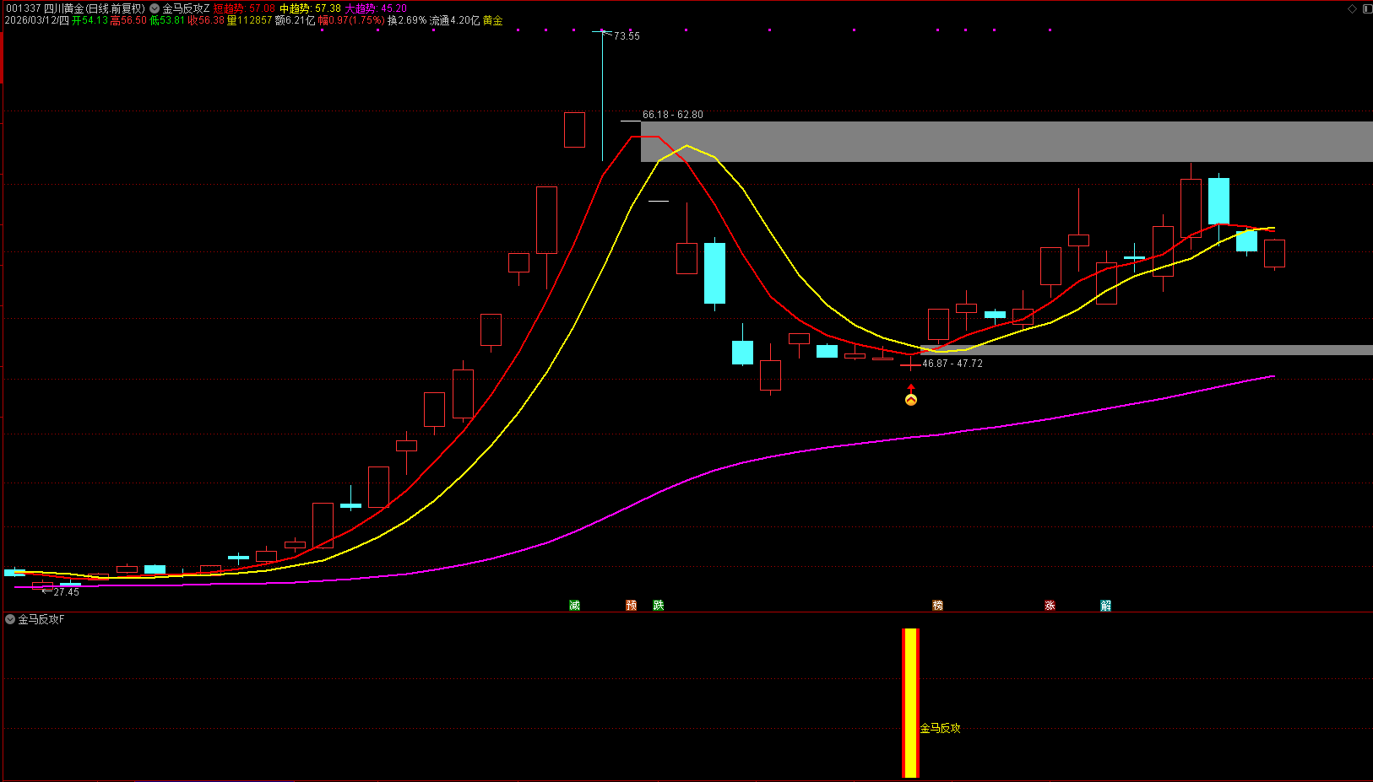The image size is (1373, 782).
Task: Click the 短趋势 57.08 indicator value
Action: [245, 8]
